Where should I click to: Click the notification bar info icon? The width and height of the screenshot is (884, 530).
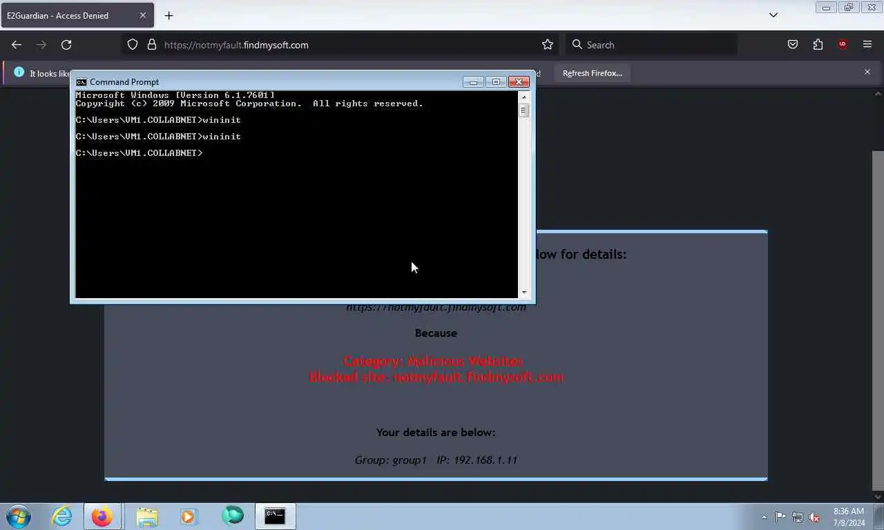point(19,72)
